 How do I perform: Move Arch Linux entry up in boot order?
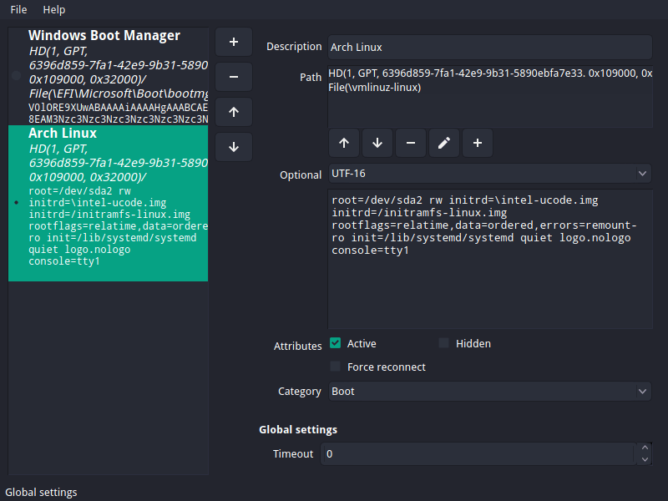(x=234, y=111)
